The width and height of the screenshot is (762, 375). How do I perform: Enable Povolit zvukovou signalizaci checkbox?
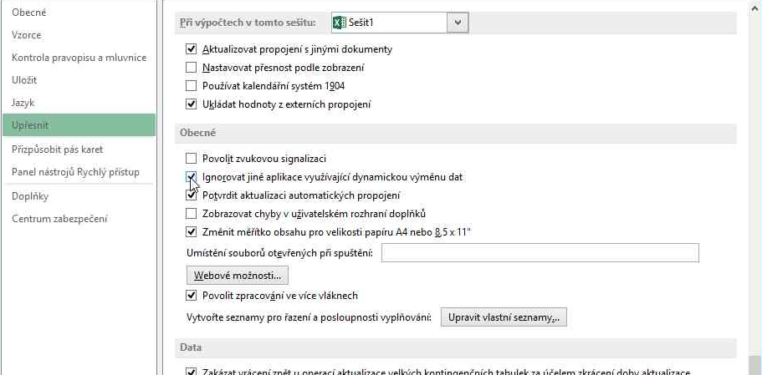coord(192,158)
